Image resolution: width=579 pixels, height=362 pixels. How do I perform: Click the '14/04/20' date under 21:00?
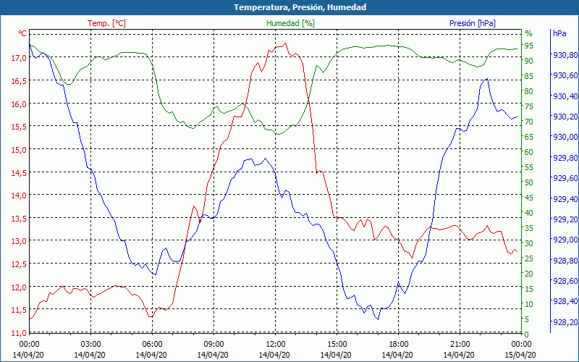point(459,355)
